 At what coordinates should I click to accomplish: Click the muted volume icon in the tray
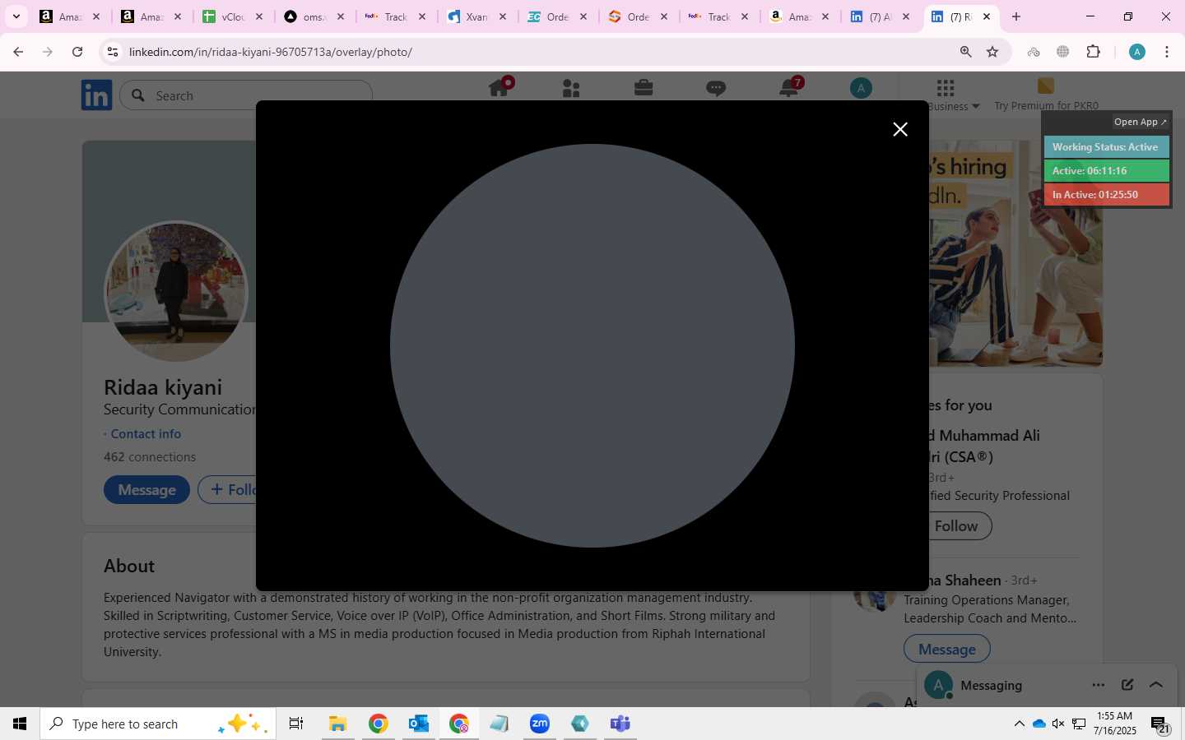click(x=1058, y=724)
